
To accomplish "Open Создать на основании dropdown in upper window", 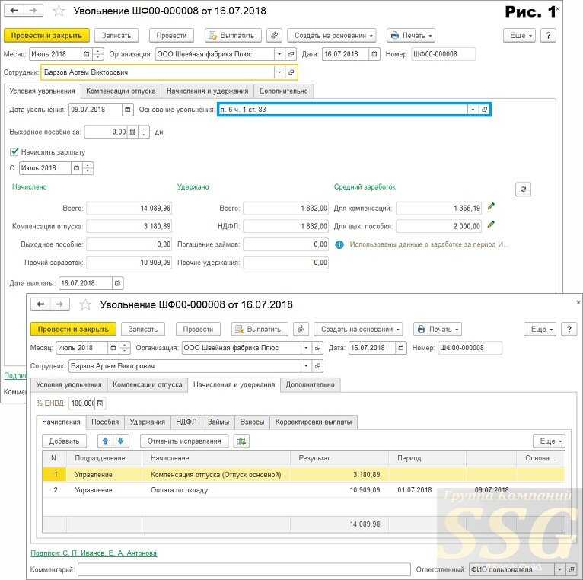I will tap(332, 35).
